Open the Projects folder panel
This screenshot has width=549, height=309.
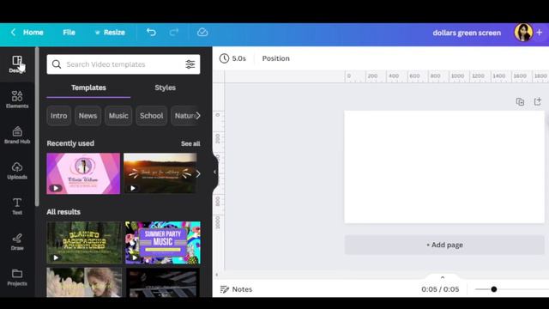point(17,277)
